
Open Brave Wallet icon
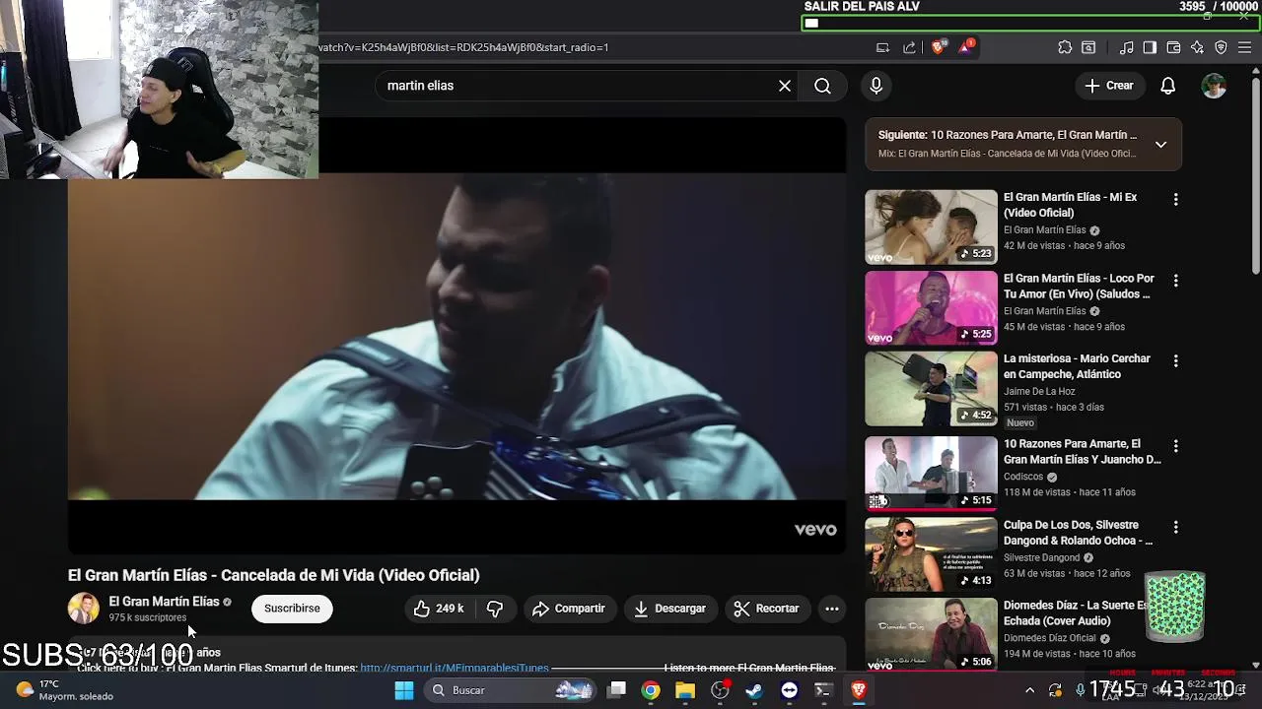[x=1173, y=47]
